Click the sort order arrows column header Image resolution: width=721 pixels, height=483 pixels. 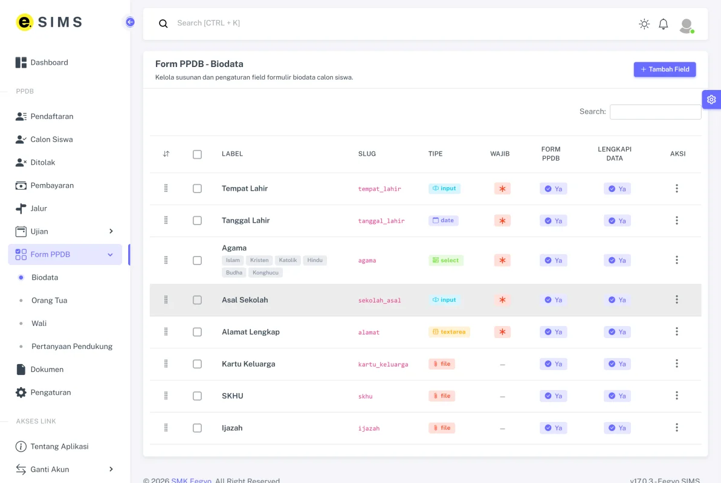(x=166, y=154)
